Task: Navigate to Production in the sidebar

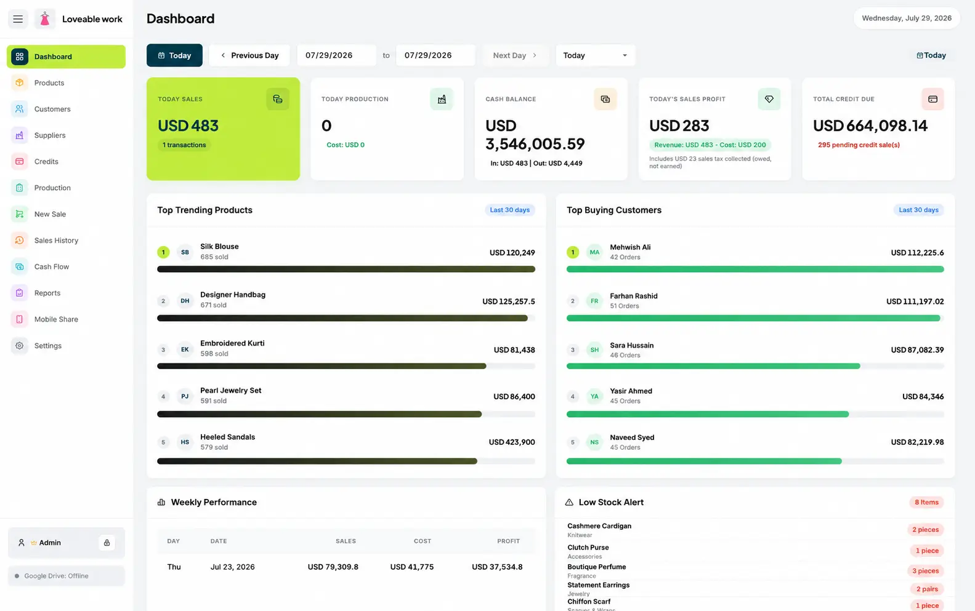Action: point(66,188)
